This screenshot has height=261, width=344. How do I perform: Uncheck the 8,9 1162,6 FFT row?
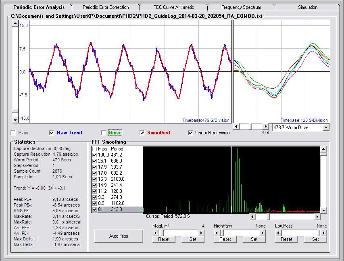94,203
